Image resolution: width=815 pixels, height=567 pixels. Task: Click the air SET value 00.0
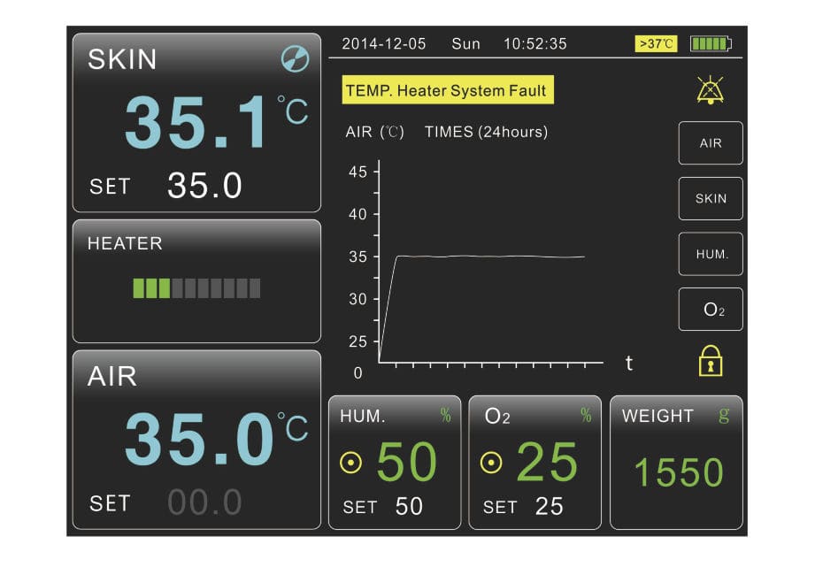pyautogui.click(x=204, y=502)
